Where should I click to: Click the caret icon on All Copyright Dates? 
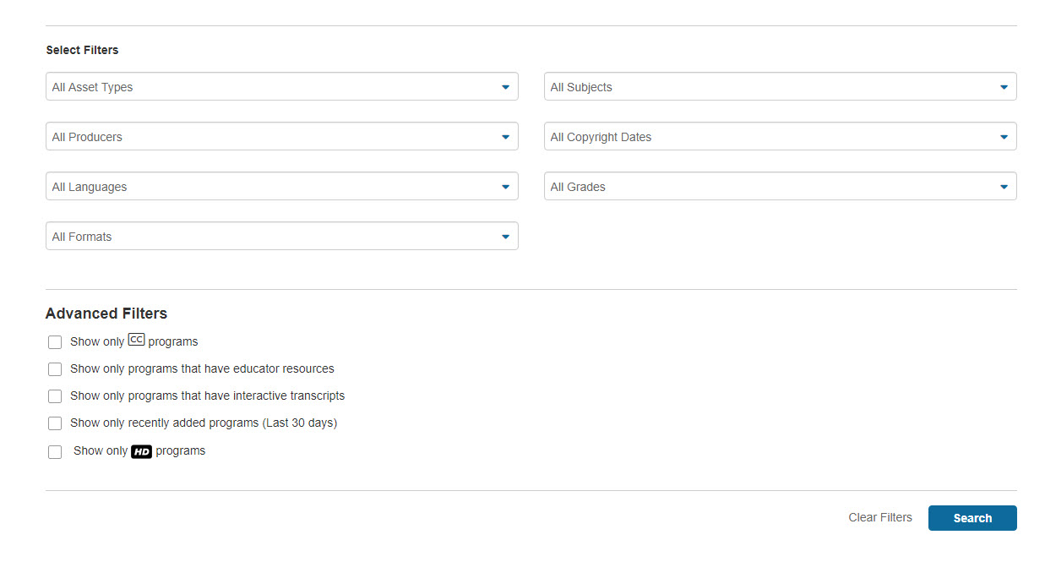(x=1004, y=137)
